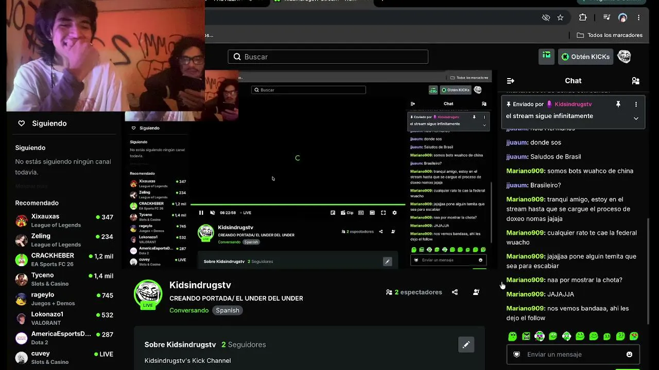Open the Chrome three-dot menu
Screen dimensions: 659x370
[639, 17]
